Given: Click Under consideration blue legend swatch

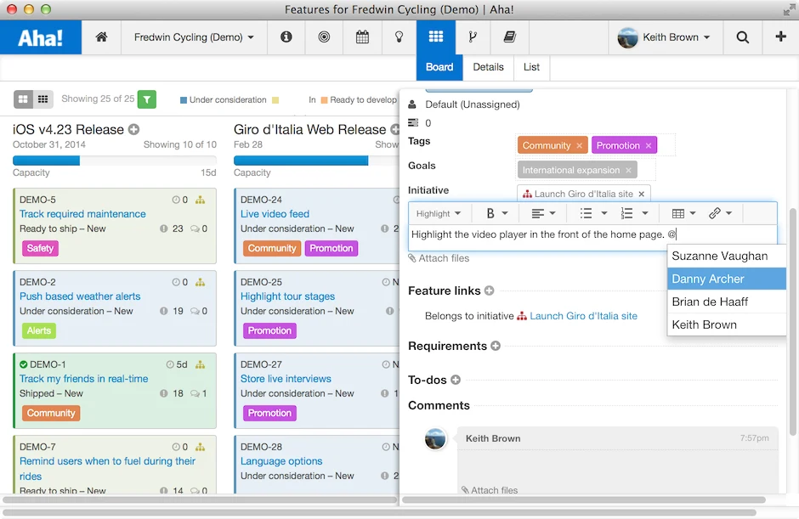Looking at the screenshot, I should point(184,100).
